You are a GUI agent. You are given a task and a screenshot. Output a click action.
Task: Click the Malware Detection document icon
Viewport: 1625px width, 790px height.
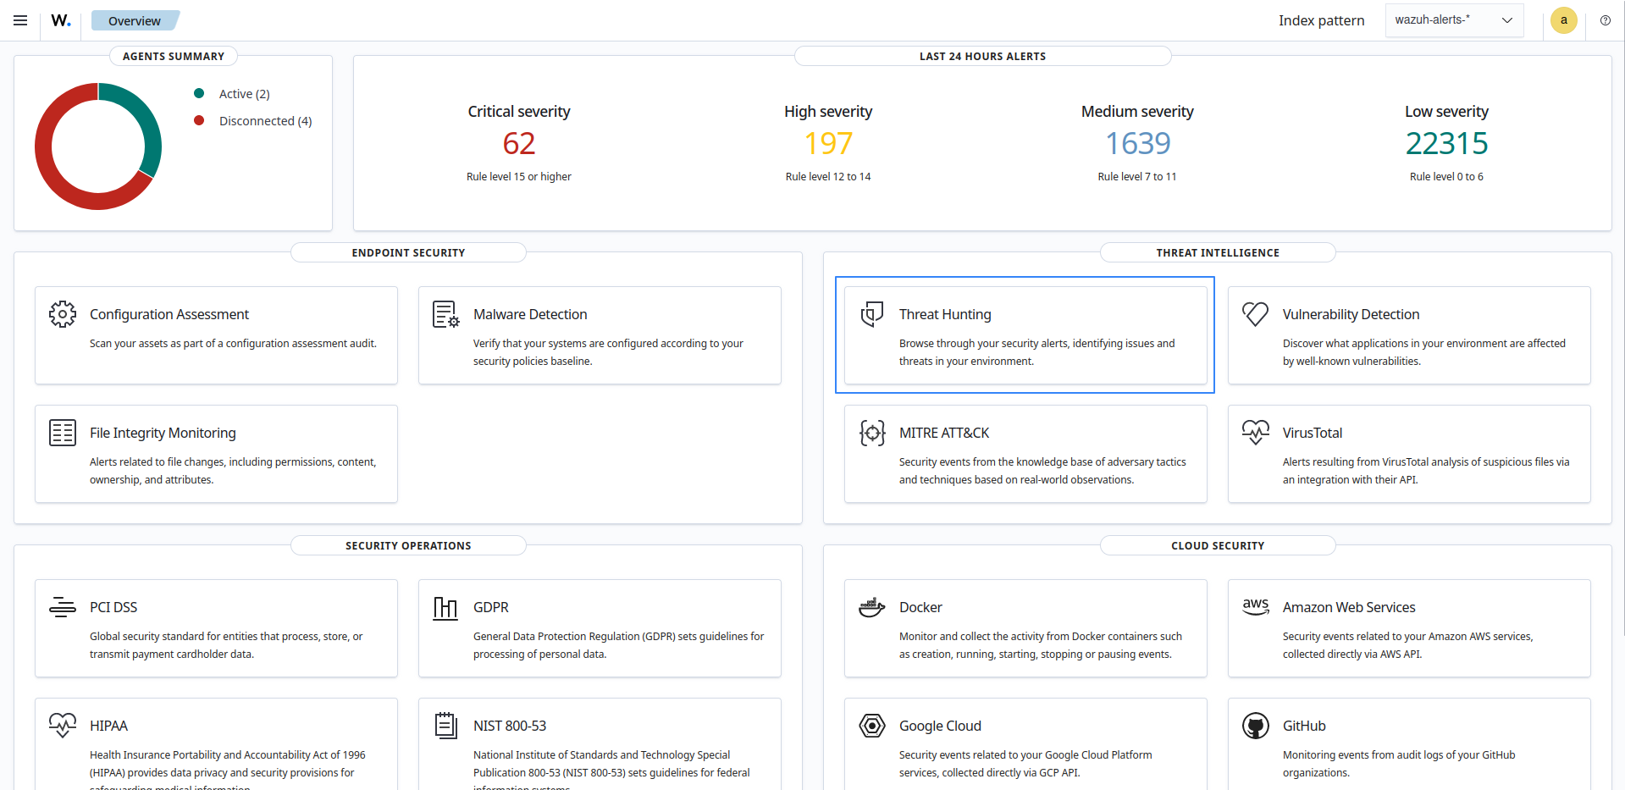(x=445, y=313)
